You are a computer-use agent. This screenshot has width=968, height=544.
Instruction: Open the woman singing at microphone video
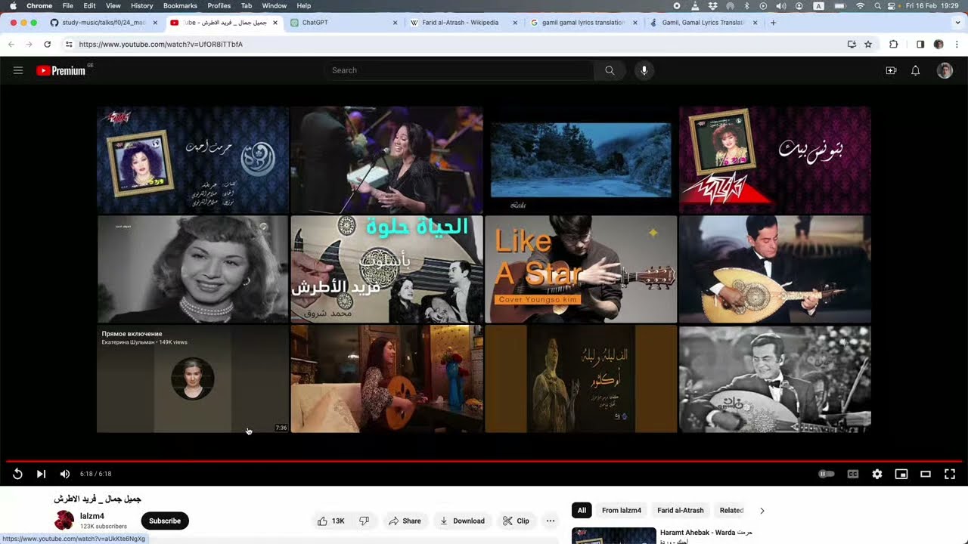tap(386, 159)
